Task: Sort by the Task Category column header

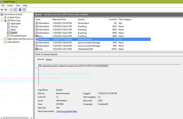Action: point(134,19)
